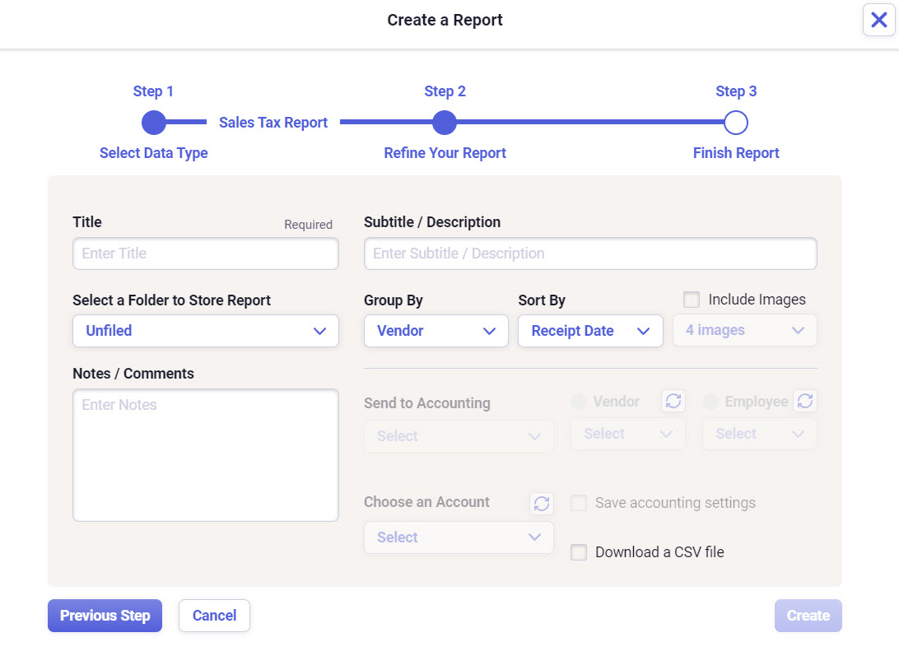The width and height of the screenshot is (899, 656).
Task: Click the Step 1 progress circle
Action: (x=153, y=122)
